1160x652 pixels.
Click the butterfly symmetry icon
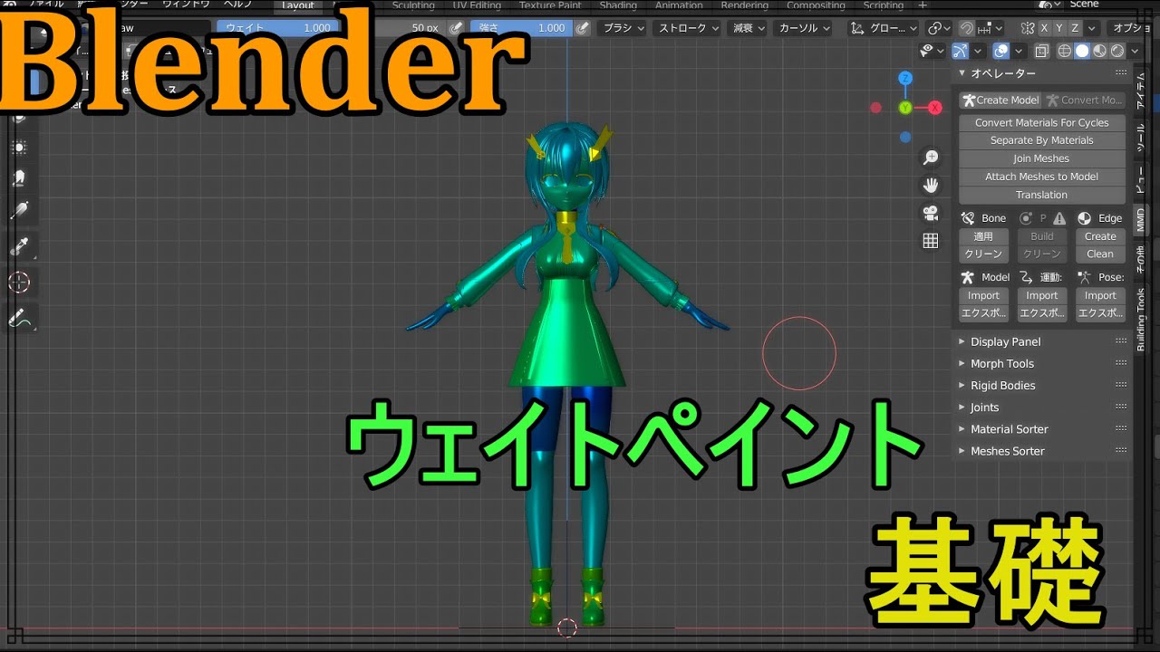[x=1028, y=28]
